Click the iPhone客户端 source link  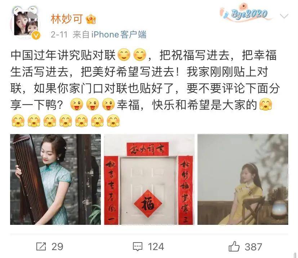[119, 35]
